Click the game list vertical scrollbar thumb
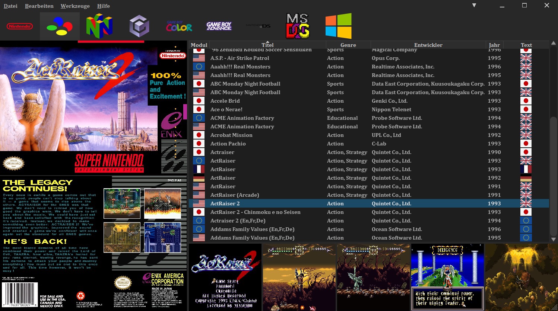 click(x=554, y=177)
